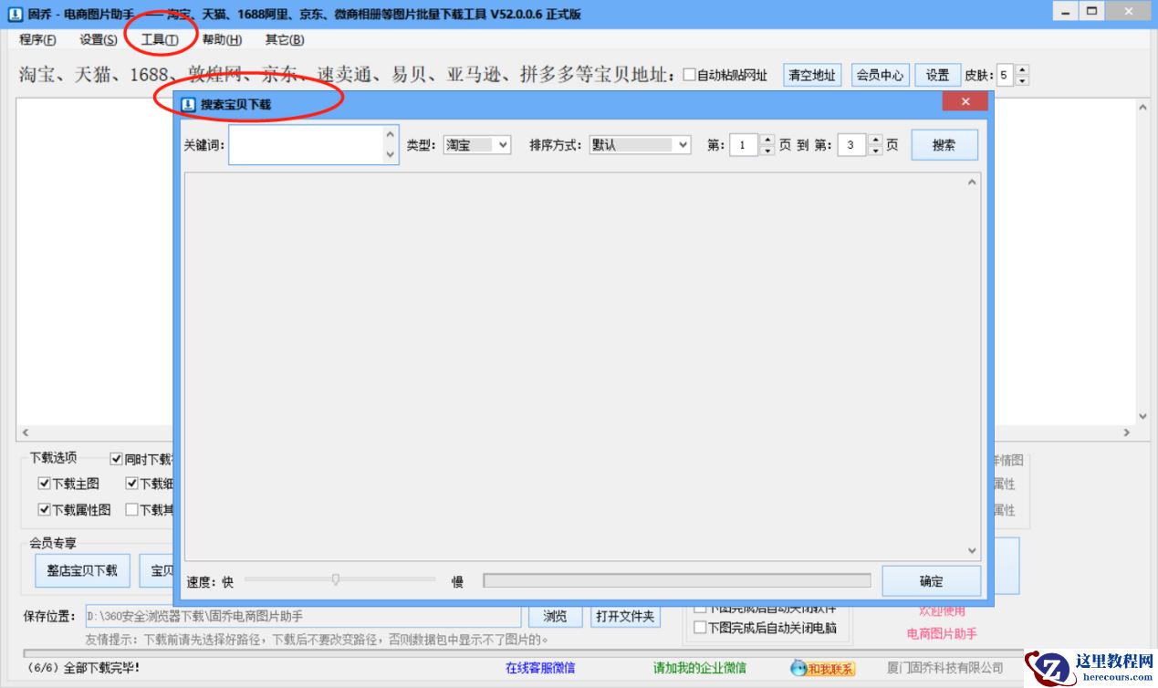1158x688 pixels.
Task: Click 厦门固乔科技有限公司 in status bar
Action: click(x=944, y=668)
